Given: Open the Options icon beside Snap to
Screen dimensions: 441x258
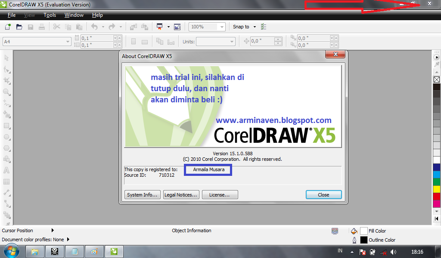Looking at the screenshot, I should [x=264, y=27].
